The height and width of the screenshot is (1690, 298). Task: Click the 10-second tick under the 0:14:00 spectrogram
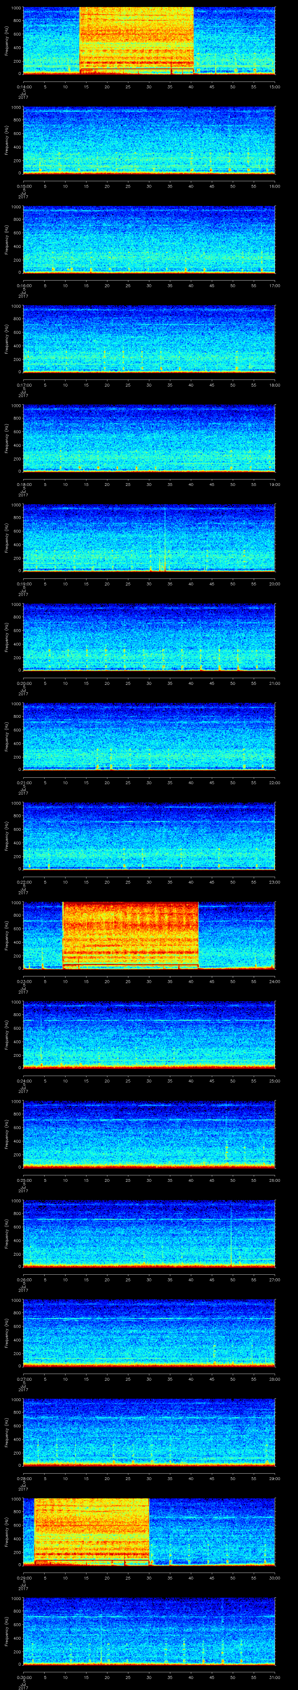point(65,87)
